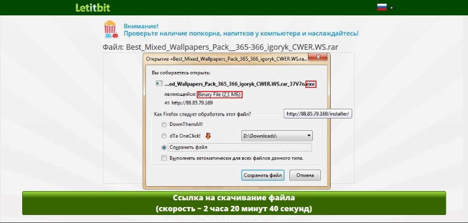Screen dimensions: 468x223
Task: Select the dTa OneClick! radio option
Action: click(x=164, y=136)
